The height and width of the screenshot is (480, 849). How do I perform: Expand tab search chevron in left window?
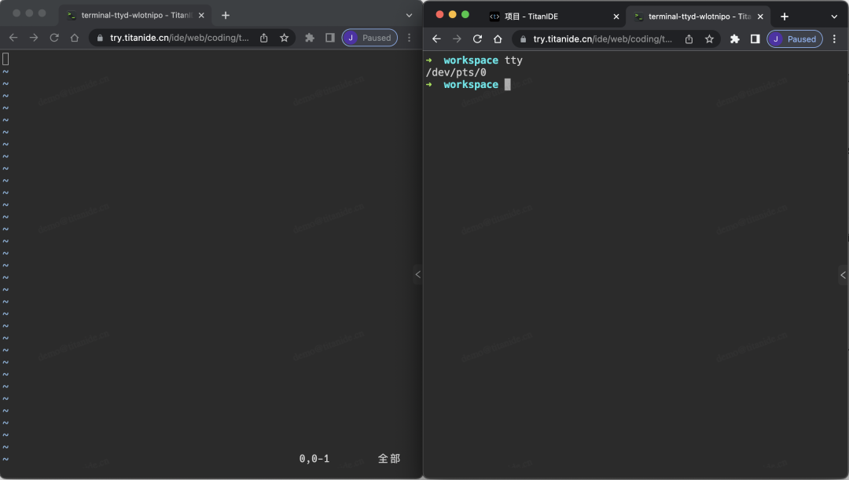[410, 15]
